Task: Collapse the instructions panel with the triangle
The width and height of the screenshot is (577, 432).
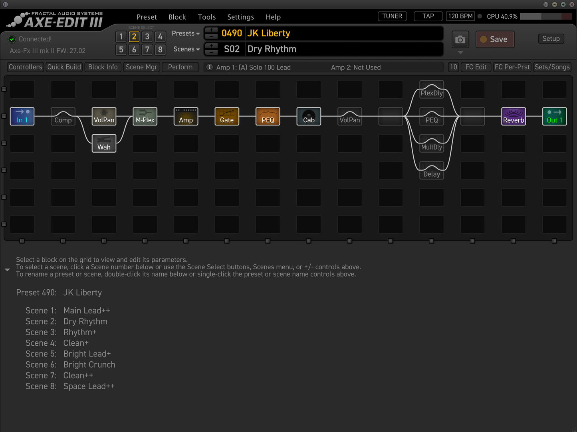Action: [x=7, y=270]
